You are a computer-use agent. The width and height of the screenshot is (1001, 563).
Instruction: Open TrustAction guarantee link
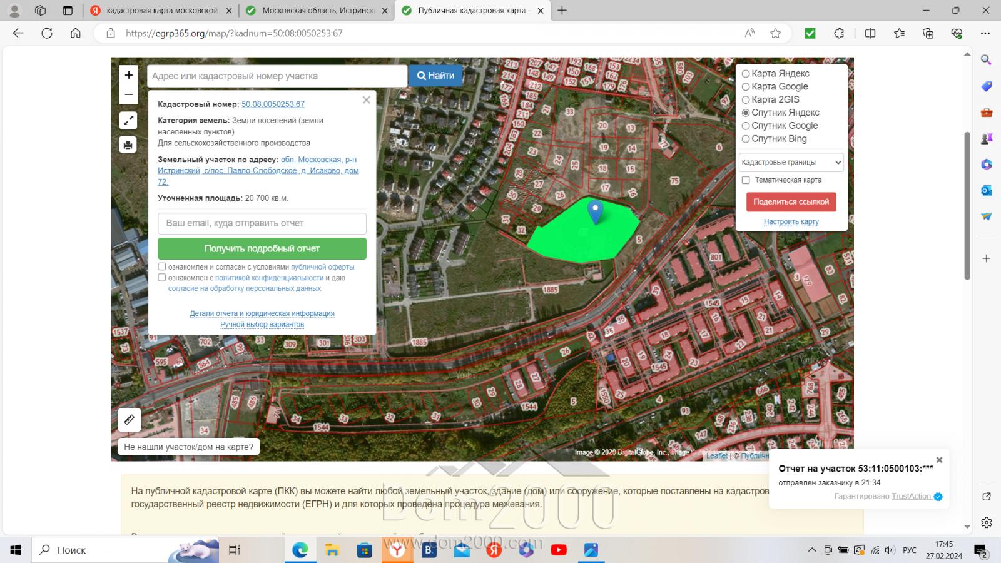pos(911,496)
